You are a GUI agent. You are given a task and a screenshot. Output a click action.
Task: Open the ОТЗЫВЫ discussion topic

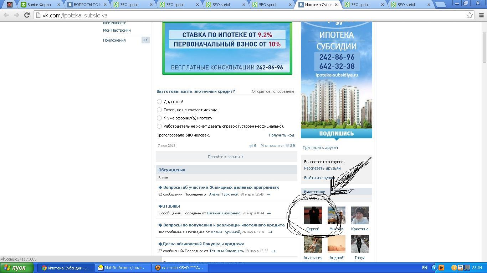(x=171, y=206)
